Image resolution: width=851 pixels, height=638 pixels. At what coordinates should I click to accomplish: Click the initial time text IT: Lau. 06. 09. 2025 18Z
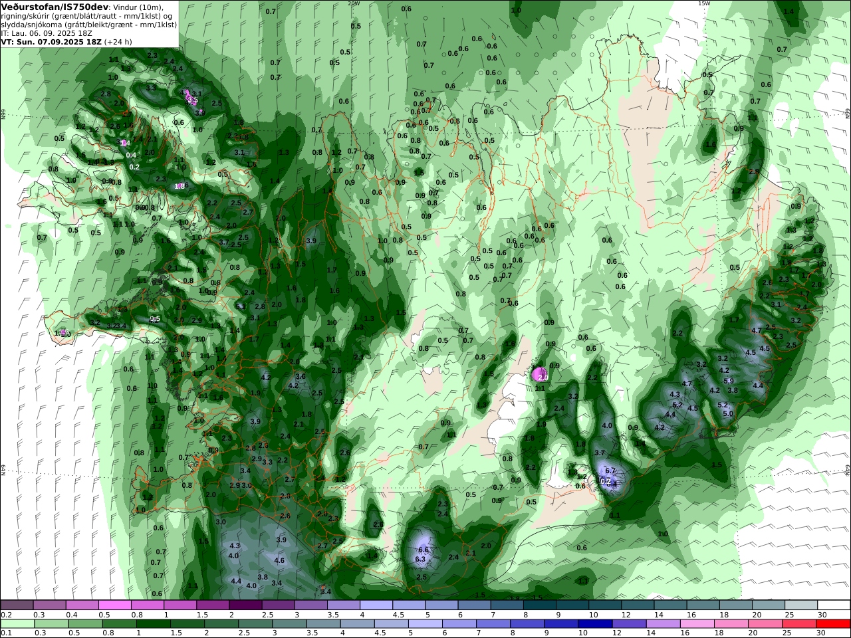47,33
